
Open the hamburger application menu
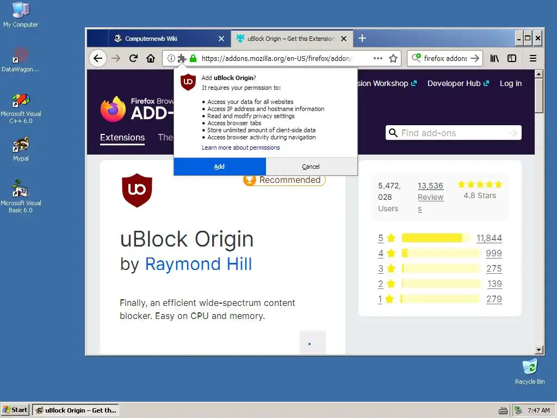[x=533, y=58]
